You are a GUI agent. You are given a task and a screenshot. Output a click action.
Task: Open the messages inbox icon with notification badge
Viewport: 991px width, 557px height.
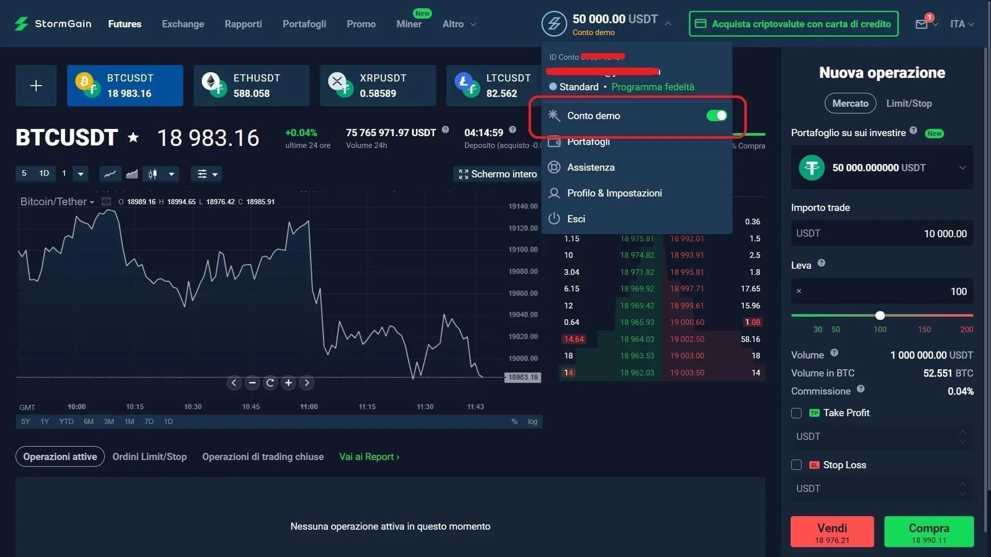(923, 24)
